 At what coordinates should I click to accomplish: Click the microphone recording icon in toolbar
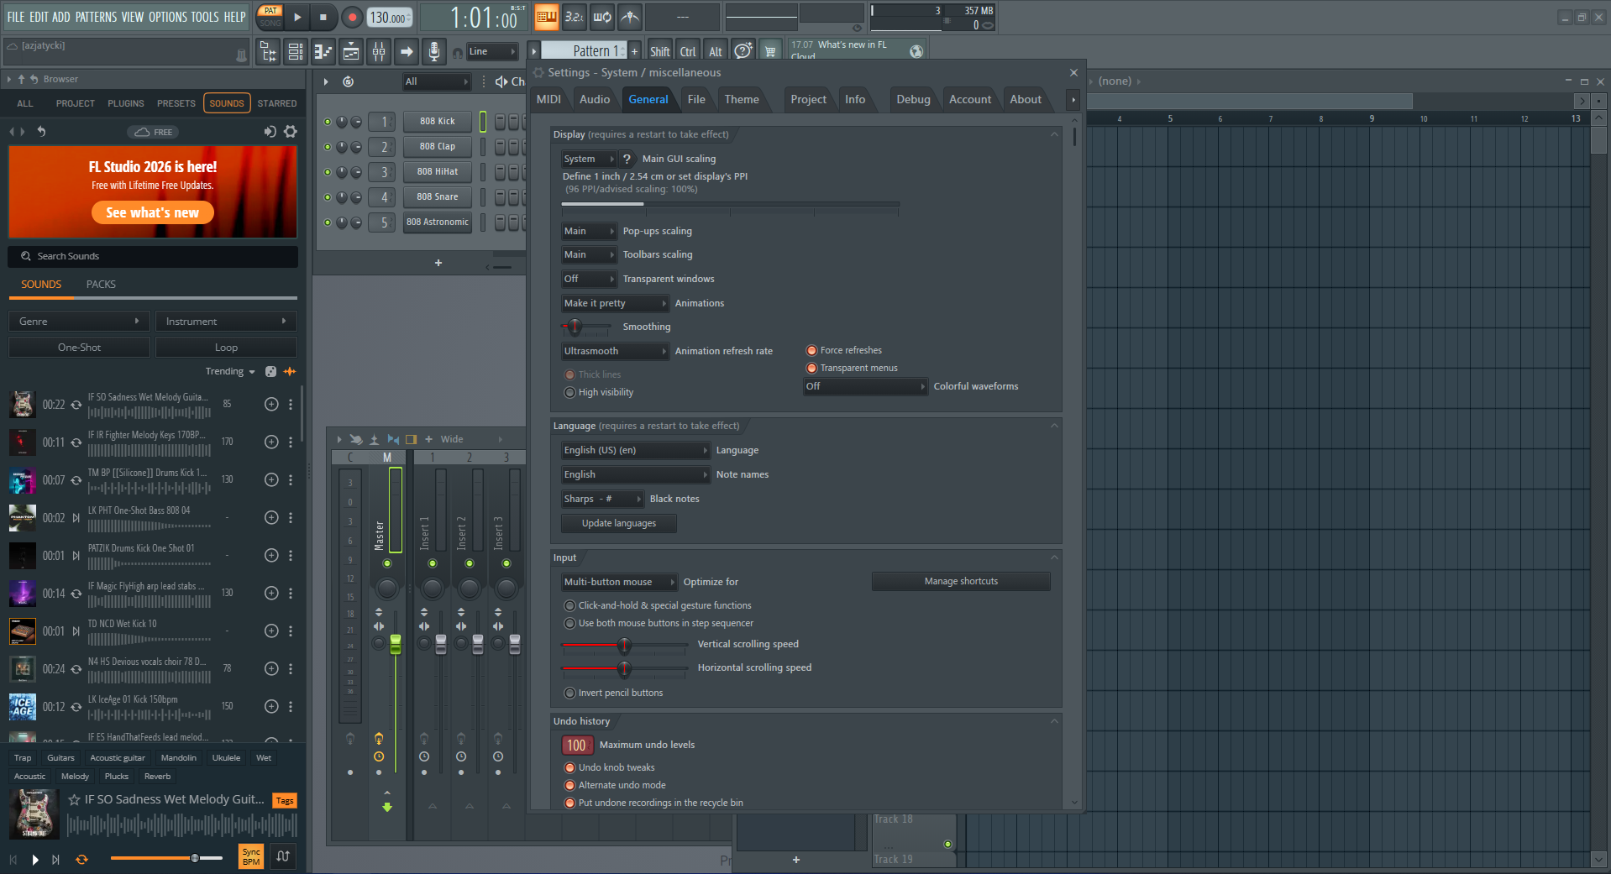click(433, 52)
